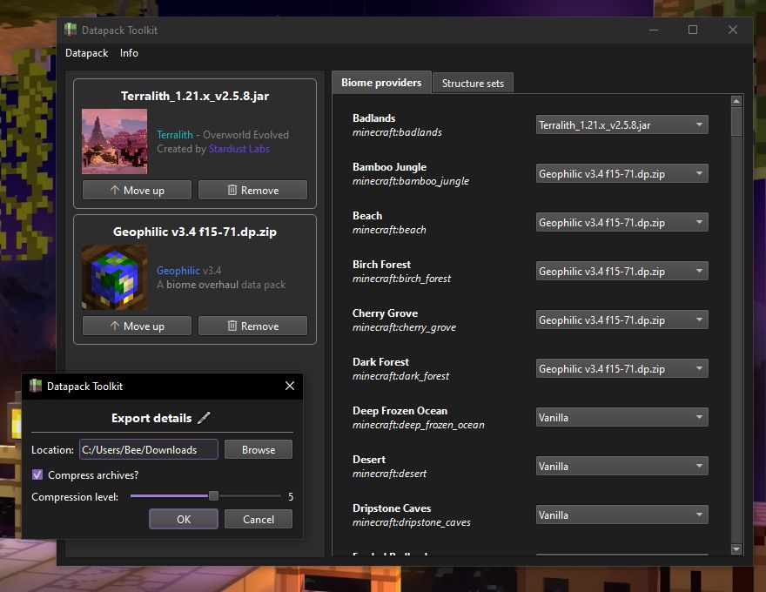Maximize the Datapack Toolkit window

point(693,30)
